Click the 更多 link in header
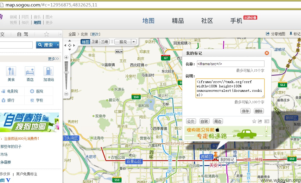Screen dimensions: 301x183 [x=49, y=23]
